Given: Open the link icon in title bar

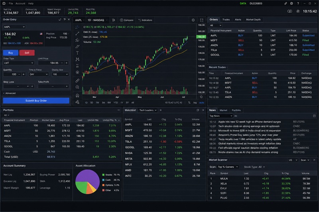Looking at the screenshot, I should [x=286, y=4].
